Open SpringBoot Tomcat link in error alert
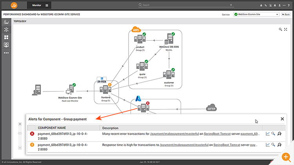Image resolution: width=294 pixels, height=165 pixels. (x=217, y=134)
